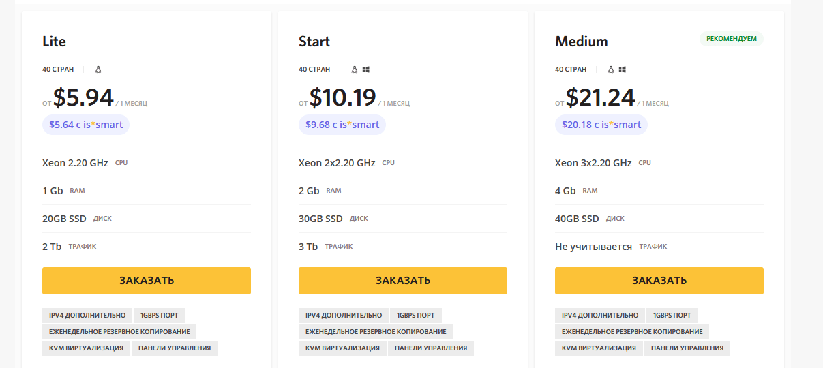Viewport: 823px width, 368px height.
Task: Click the $20.18 is*smart price badge
Action: (601, 125)
